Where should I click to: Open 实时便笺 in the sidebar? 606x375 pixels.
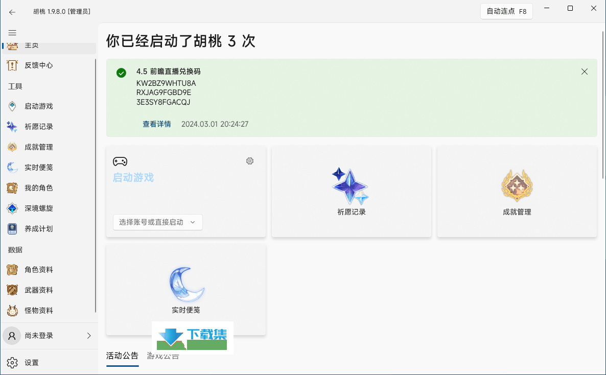(x=49, y=168)
